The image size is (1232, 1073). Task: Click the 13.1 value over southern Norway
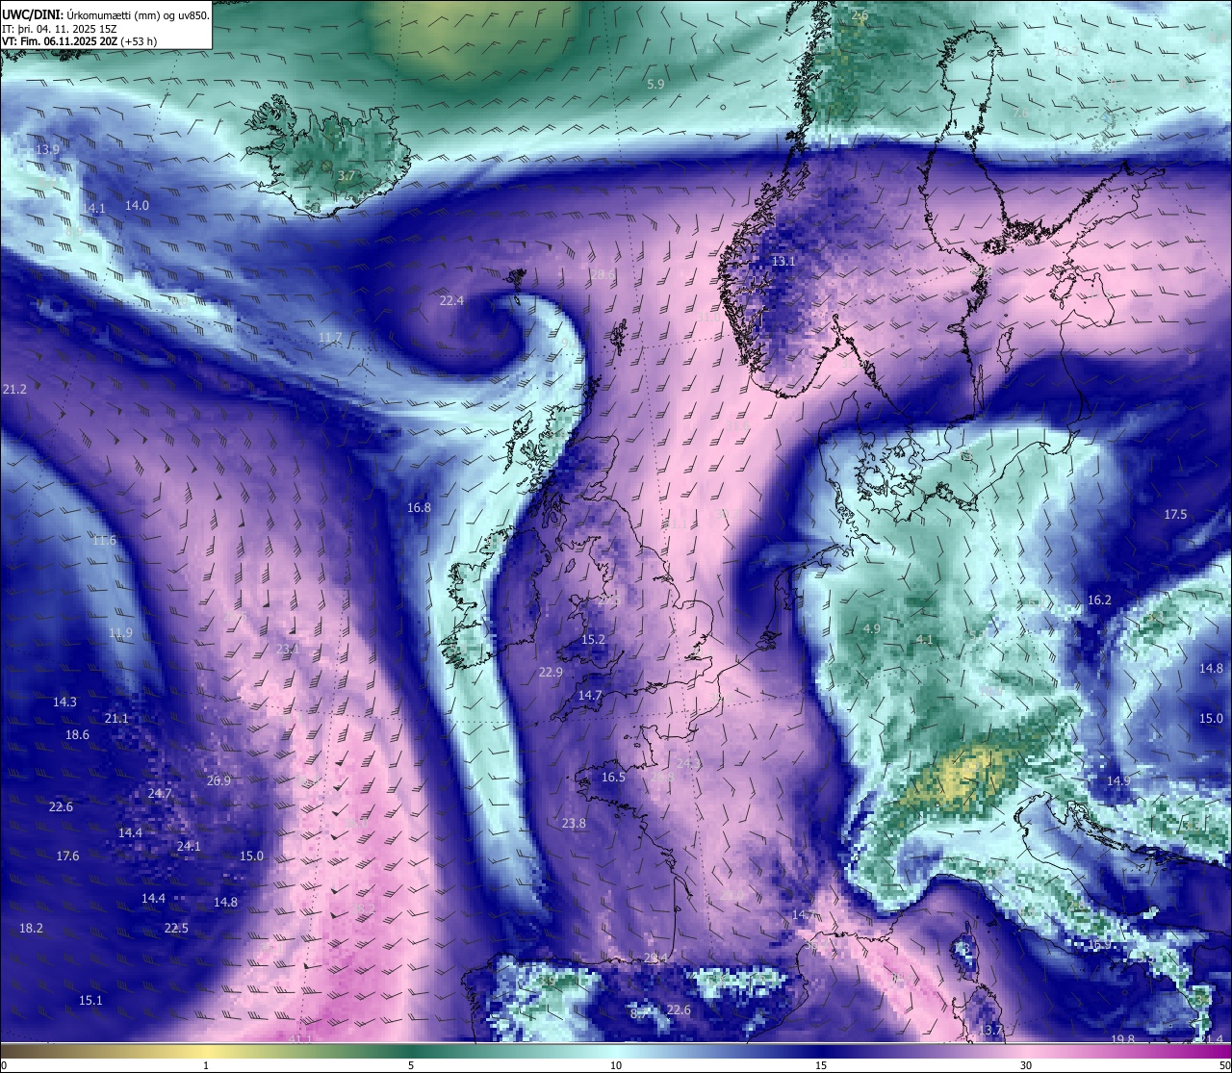pyautogui.click(x=783, y=262)
